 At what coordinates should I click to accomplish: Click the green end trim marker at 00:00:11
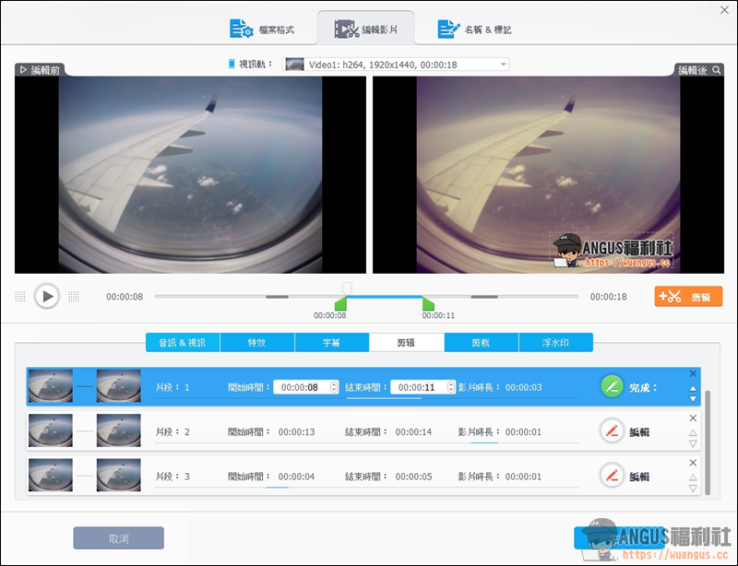point(428,303)
